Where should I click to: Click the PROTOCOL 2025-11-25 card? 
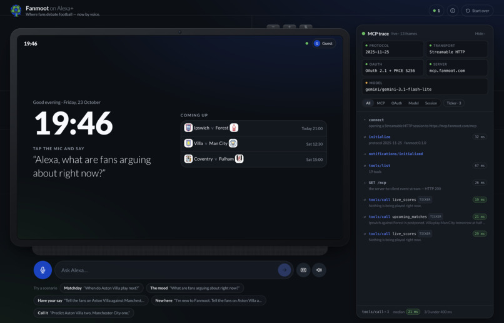393,49
